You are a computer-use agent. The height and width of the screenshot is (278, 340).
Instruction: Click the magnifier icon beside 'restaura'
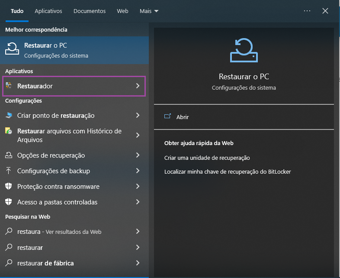[x=9, y=231]
